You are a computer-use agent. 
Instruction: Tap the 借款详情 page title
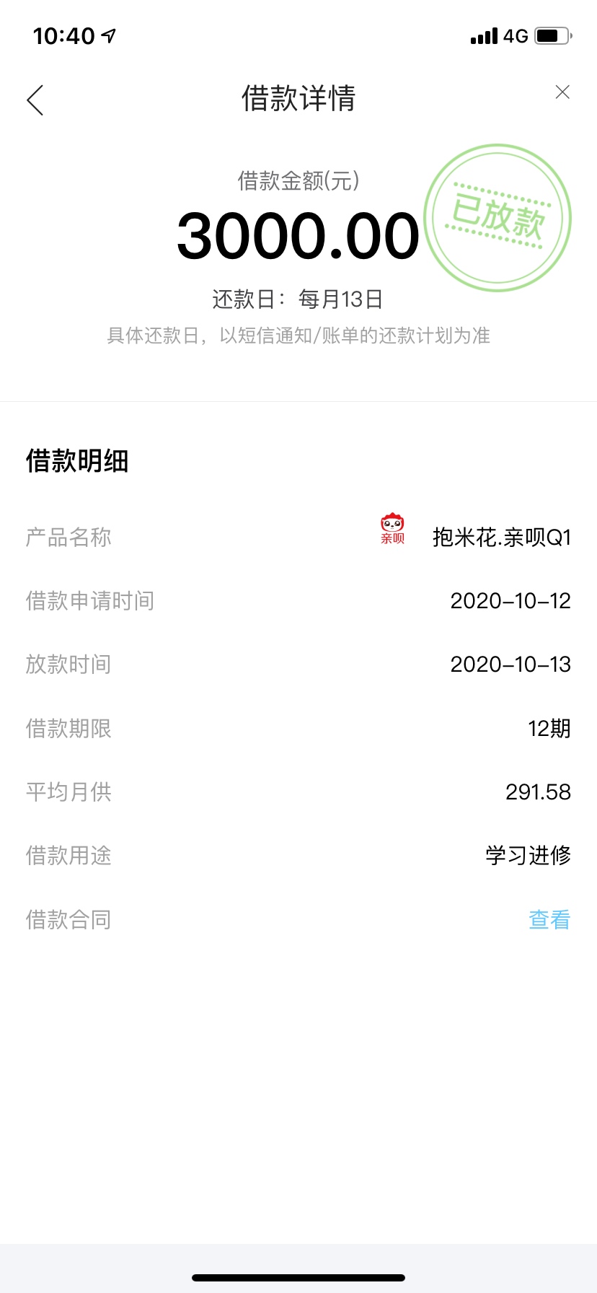298,98
